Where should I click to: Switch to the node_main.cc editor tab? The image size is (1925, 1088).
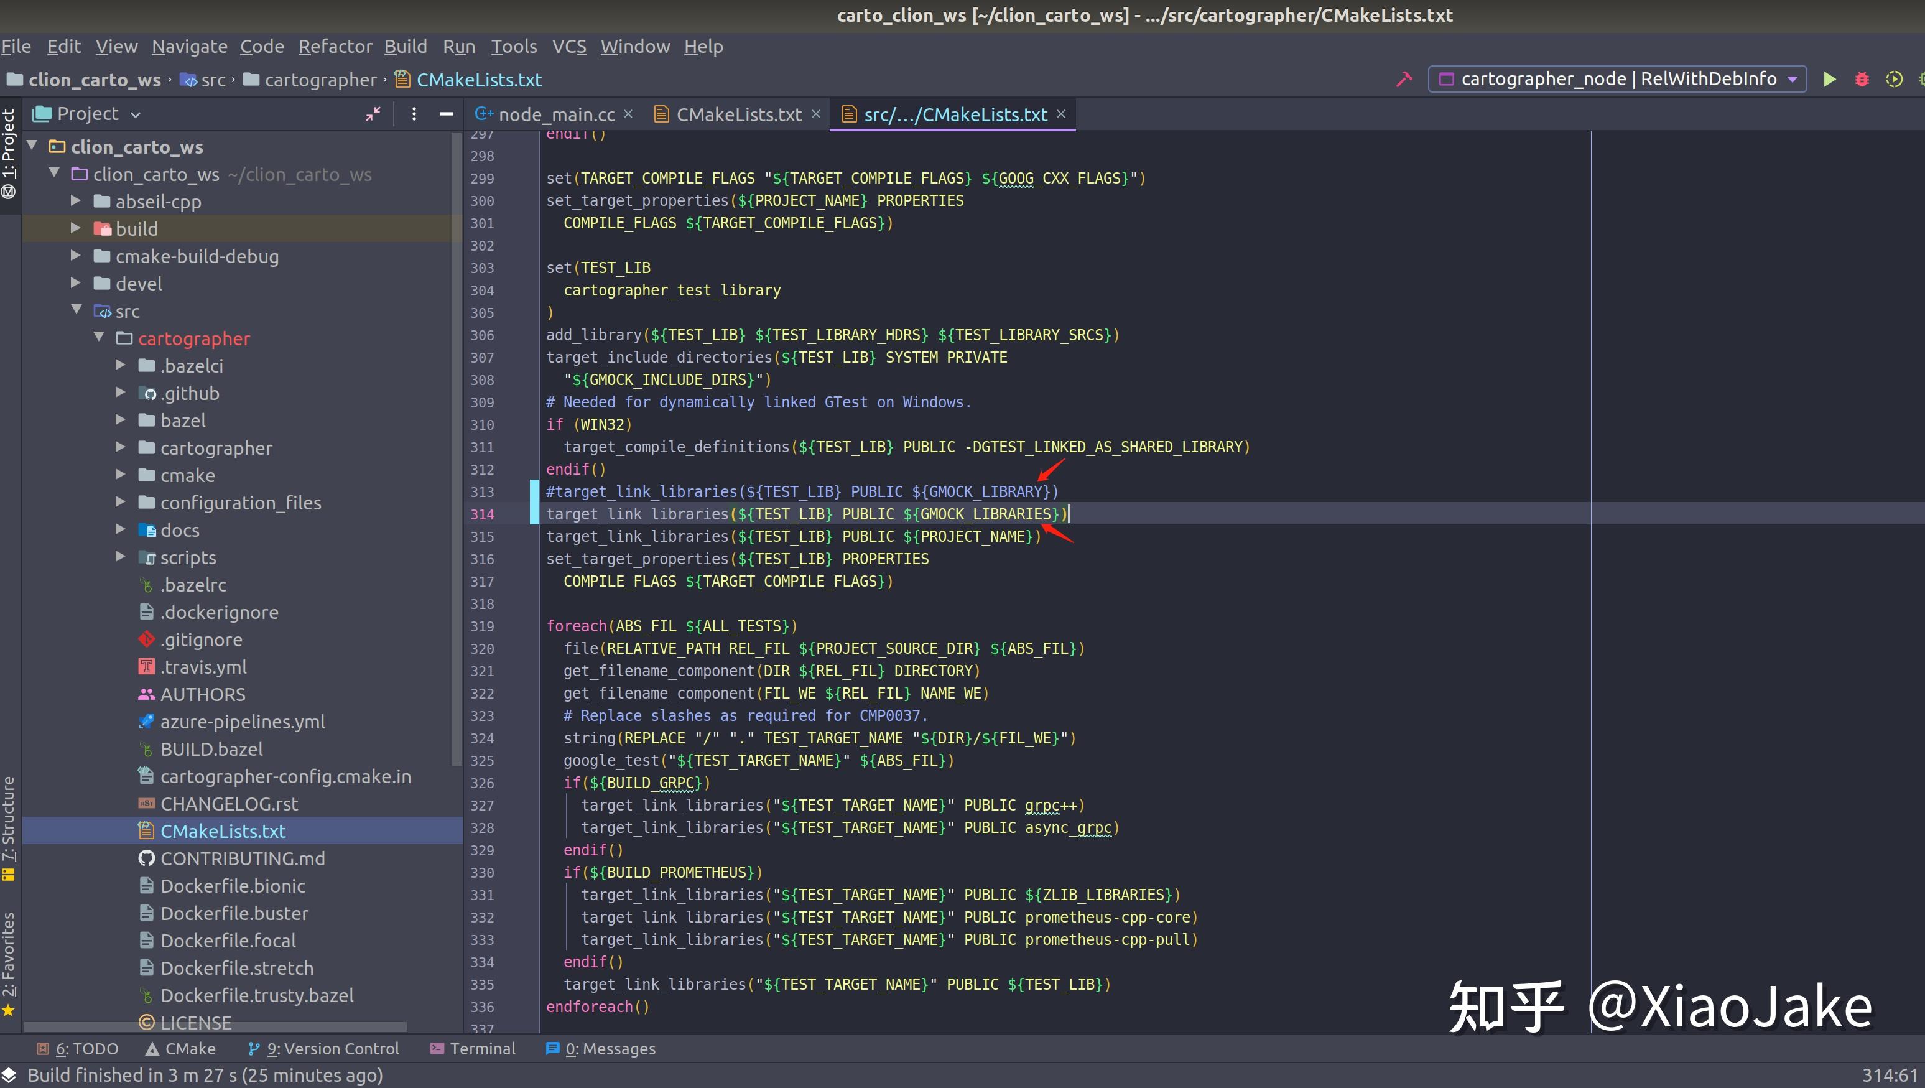click(x=555, y=114)
